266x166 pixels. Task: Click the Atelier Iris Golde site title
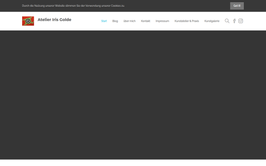pos(55,19)
